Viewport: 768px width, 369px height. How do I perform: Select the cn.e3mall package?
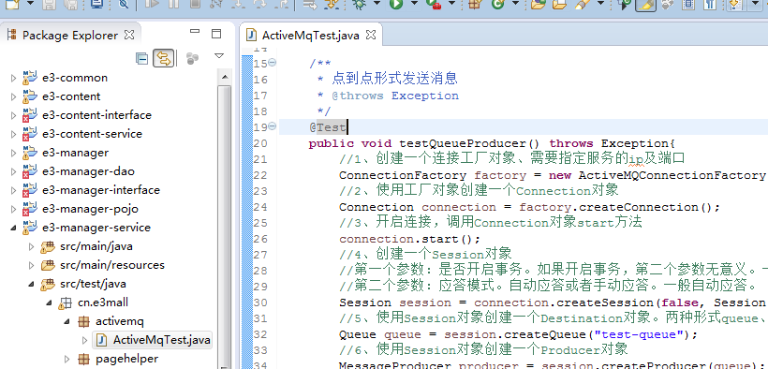click(x=103, y=303)
